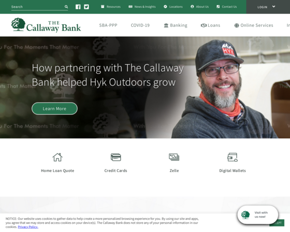Expand the Loans menu
The image size is (290, 232).
point(210,25)
